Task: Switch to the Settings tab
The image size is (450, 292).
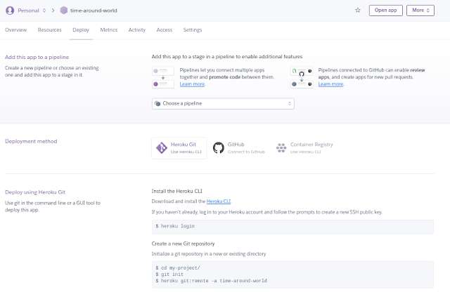Action: click(193, 29)
